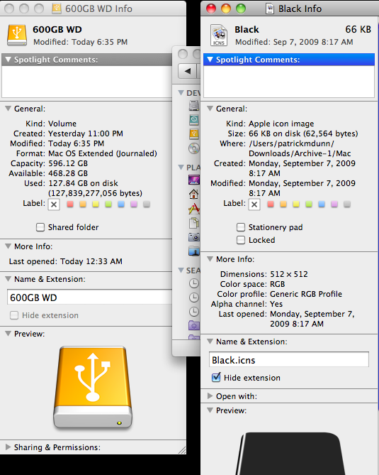
Task: Apply blue label in 600GB WD Info
Action: (x=121, y=204)
